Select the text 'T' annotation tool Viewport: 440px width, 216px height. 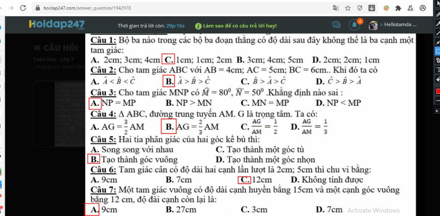(x=438, y=69)
